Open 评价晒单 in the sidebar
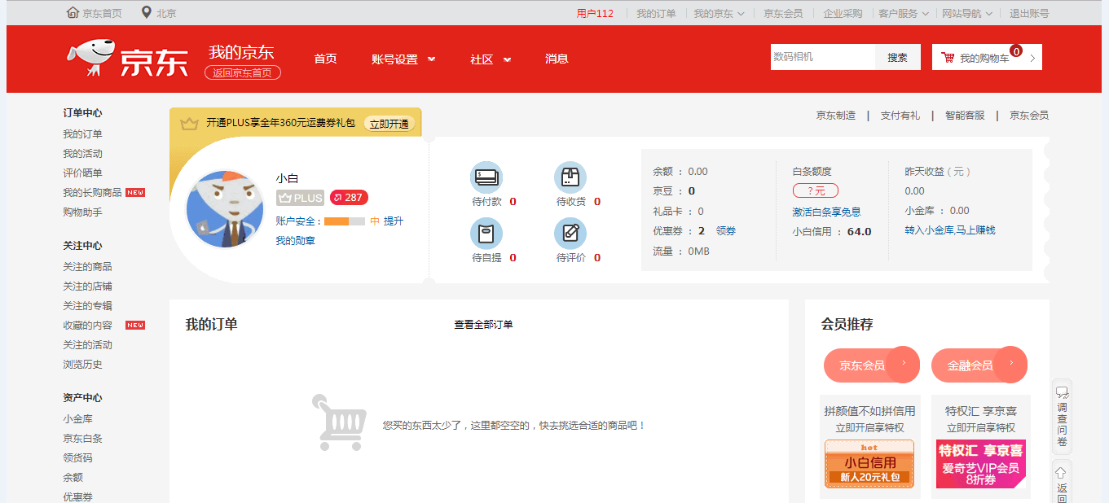This screenshot has height=503, width=1109. 82,173
